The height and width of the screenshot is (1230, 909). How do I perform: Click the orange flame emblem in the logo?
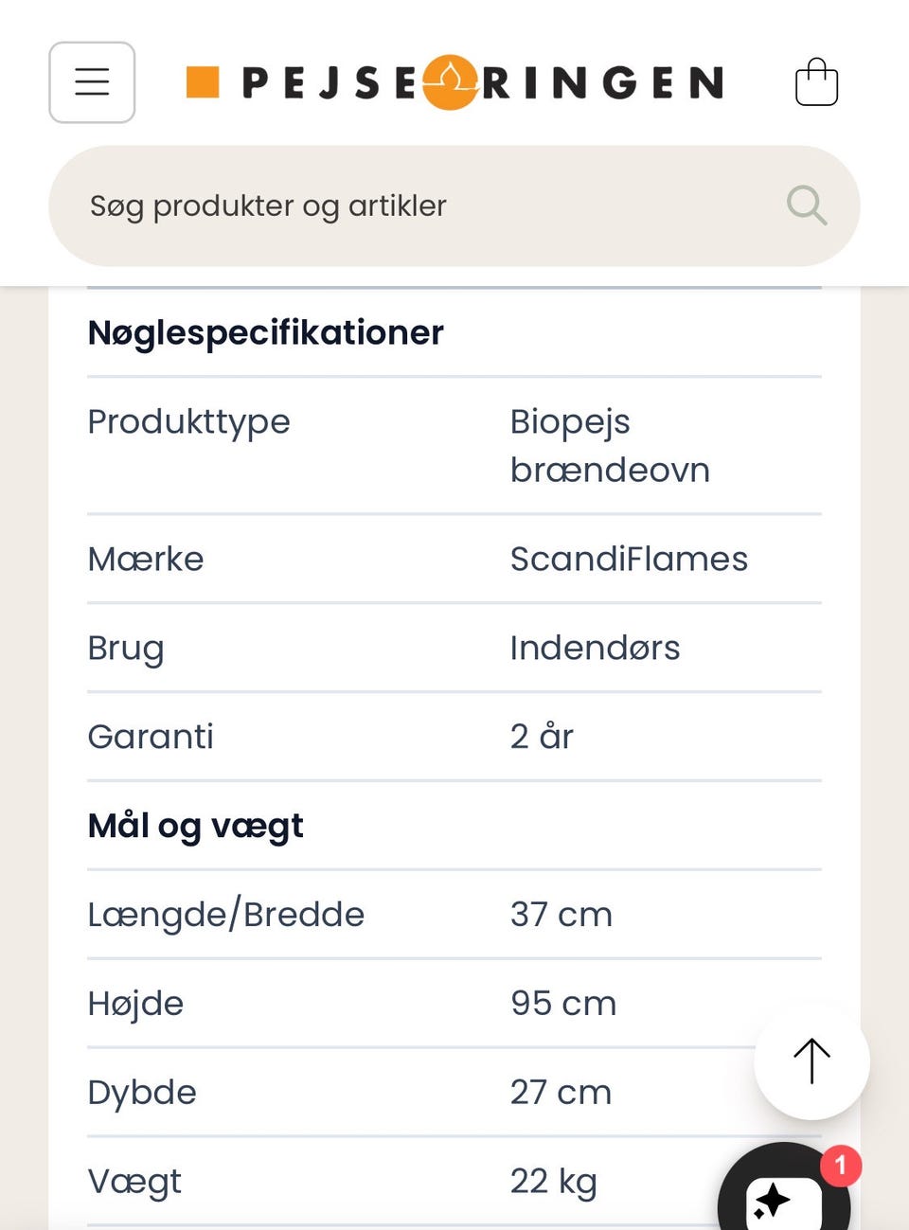click(x=451, y=82)
